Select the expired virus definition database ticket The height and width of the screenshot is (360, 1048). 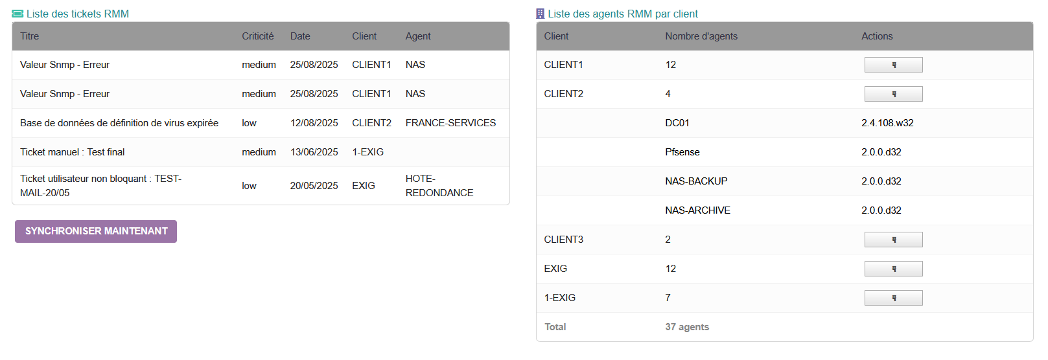[x=119, y=123]
